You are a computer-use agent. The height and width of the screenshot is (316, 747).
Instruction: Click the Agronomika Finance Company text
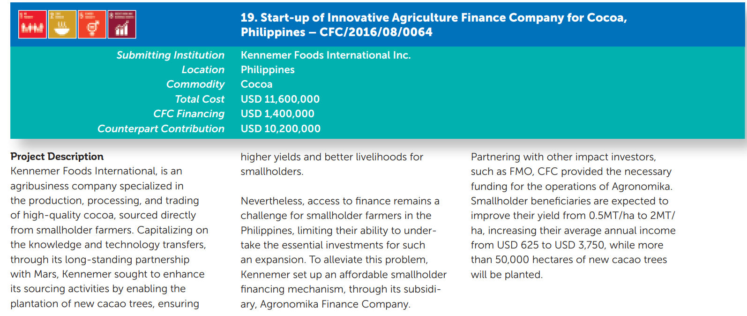point(335,304)
